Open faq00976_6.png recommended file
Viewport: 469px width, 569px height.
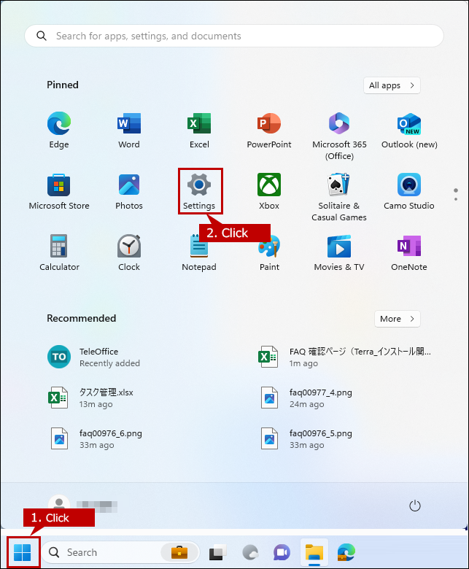coord(95,438)
